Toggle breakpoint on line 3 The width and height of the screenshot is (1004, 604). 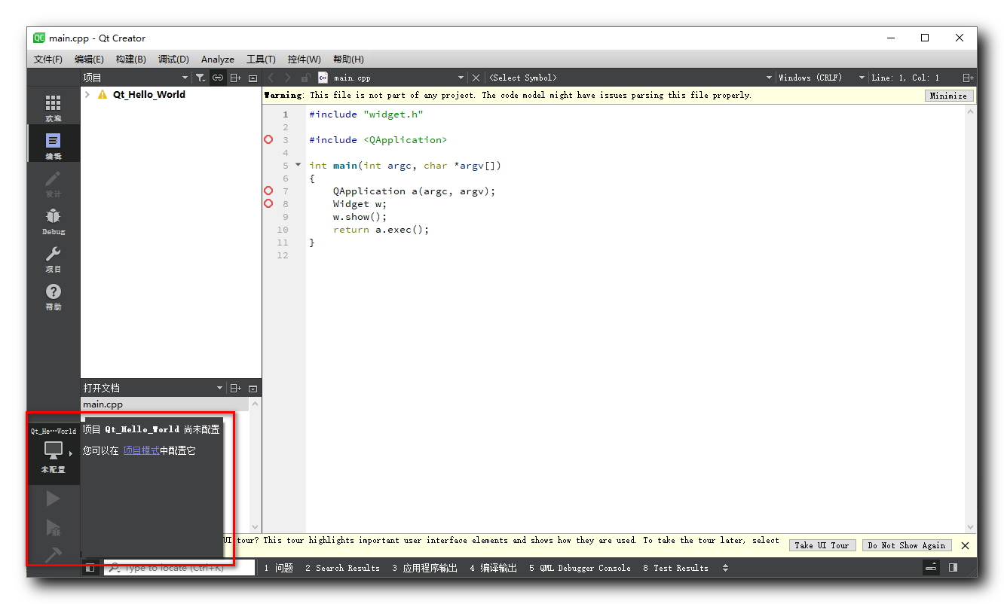coord(268,140)
